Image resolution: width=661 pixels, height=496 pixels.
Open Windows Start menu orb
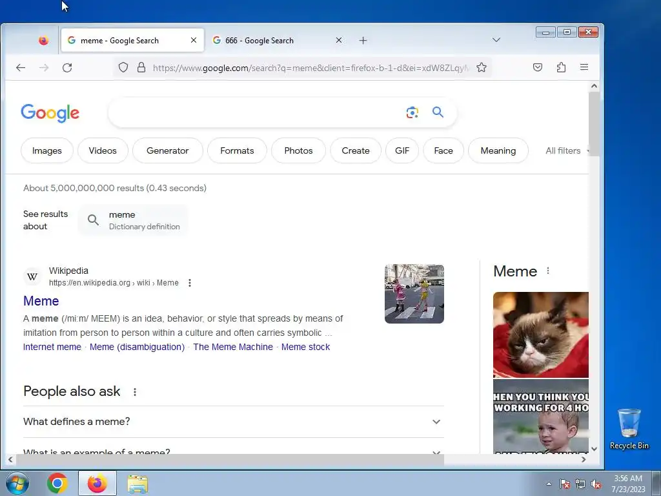[x=17, y=483]
